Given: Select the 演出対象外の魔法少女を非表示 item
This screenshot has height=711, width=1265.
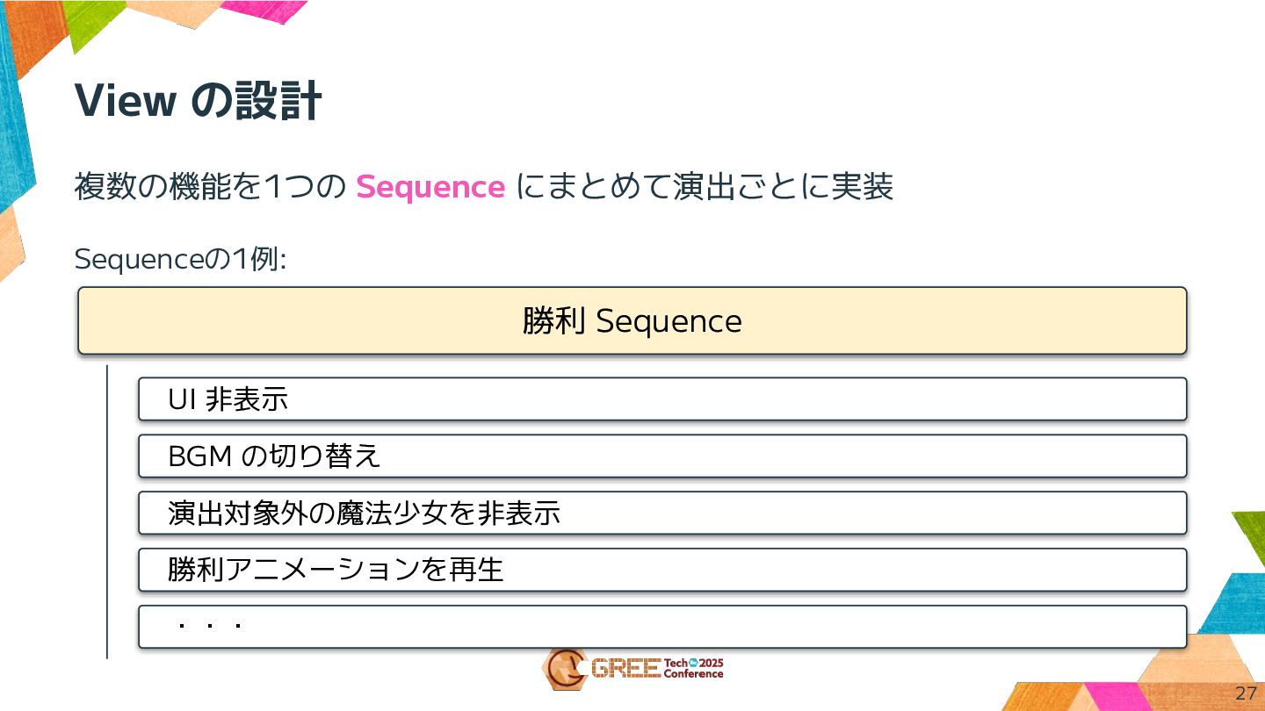Looking at the screenshot, I should [x=662, y=513].
